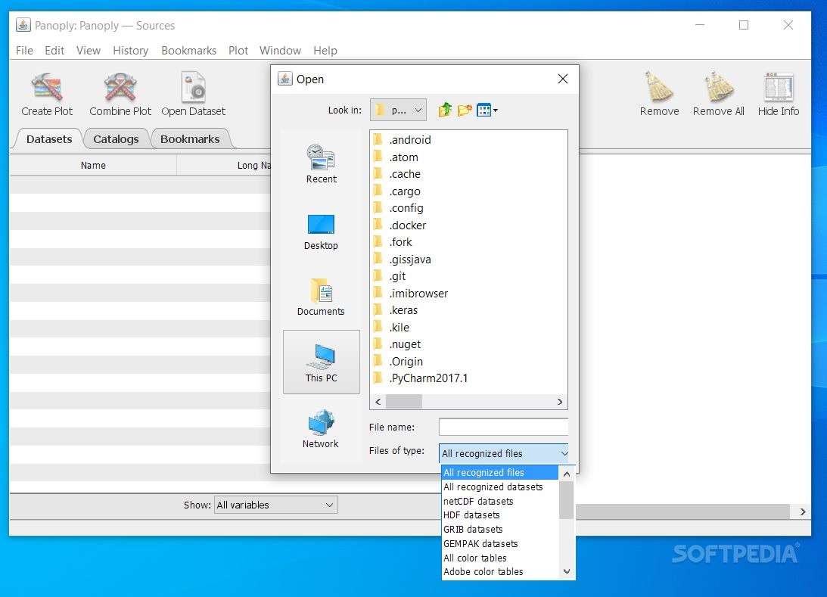Select the .keras folder
Image resolution: width=827 pixels, height=597 pixels.
(396, 310)
